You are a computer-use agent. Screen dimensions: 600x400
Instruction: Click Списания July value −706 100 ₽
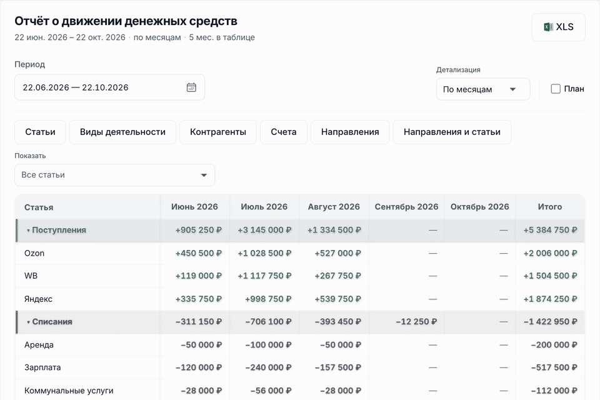(x=268, y=321)
